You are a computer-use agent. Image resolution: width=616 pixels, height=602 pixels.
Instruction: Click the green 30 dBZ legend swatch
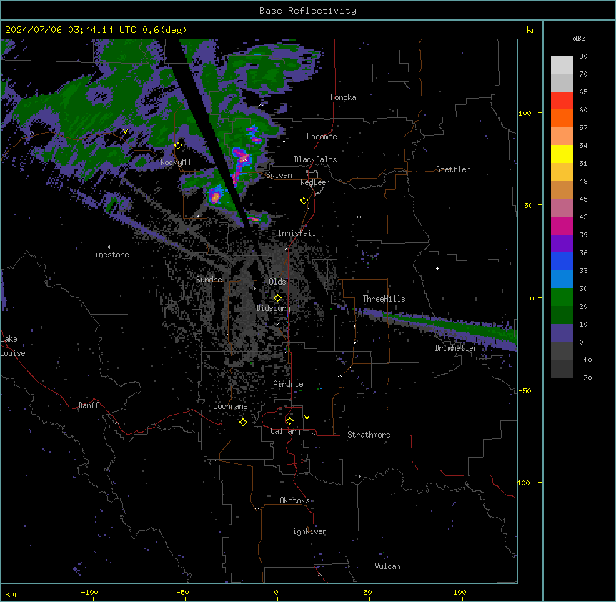point(562,297)
